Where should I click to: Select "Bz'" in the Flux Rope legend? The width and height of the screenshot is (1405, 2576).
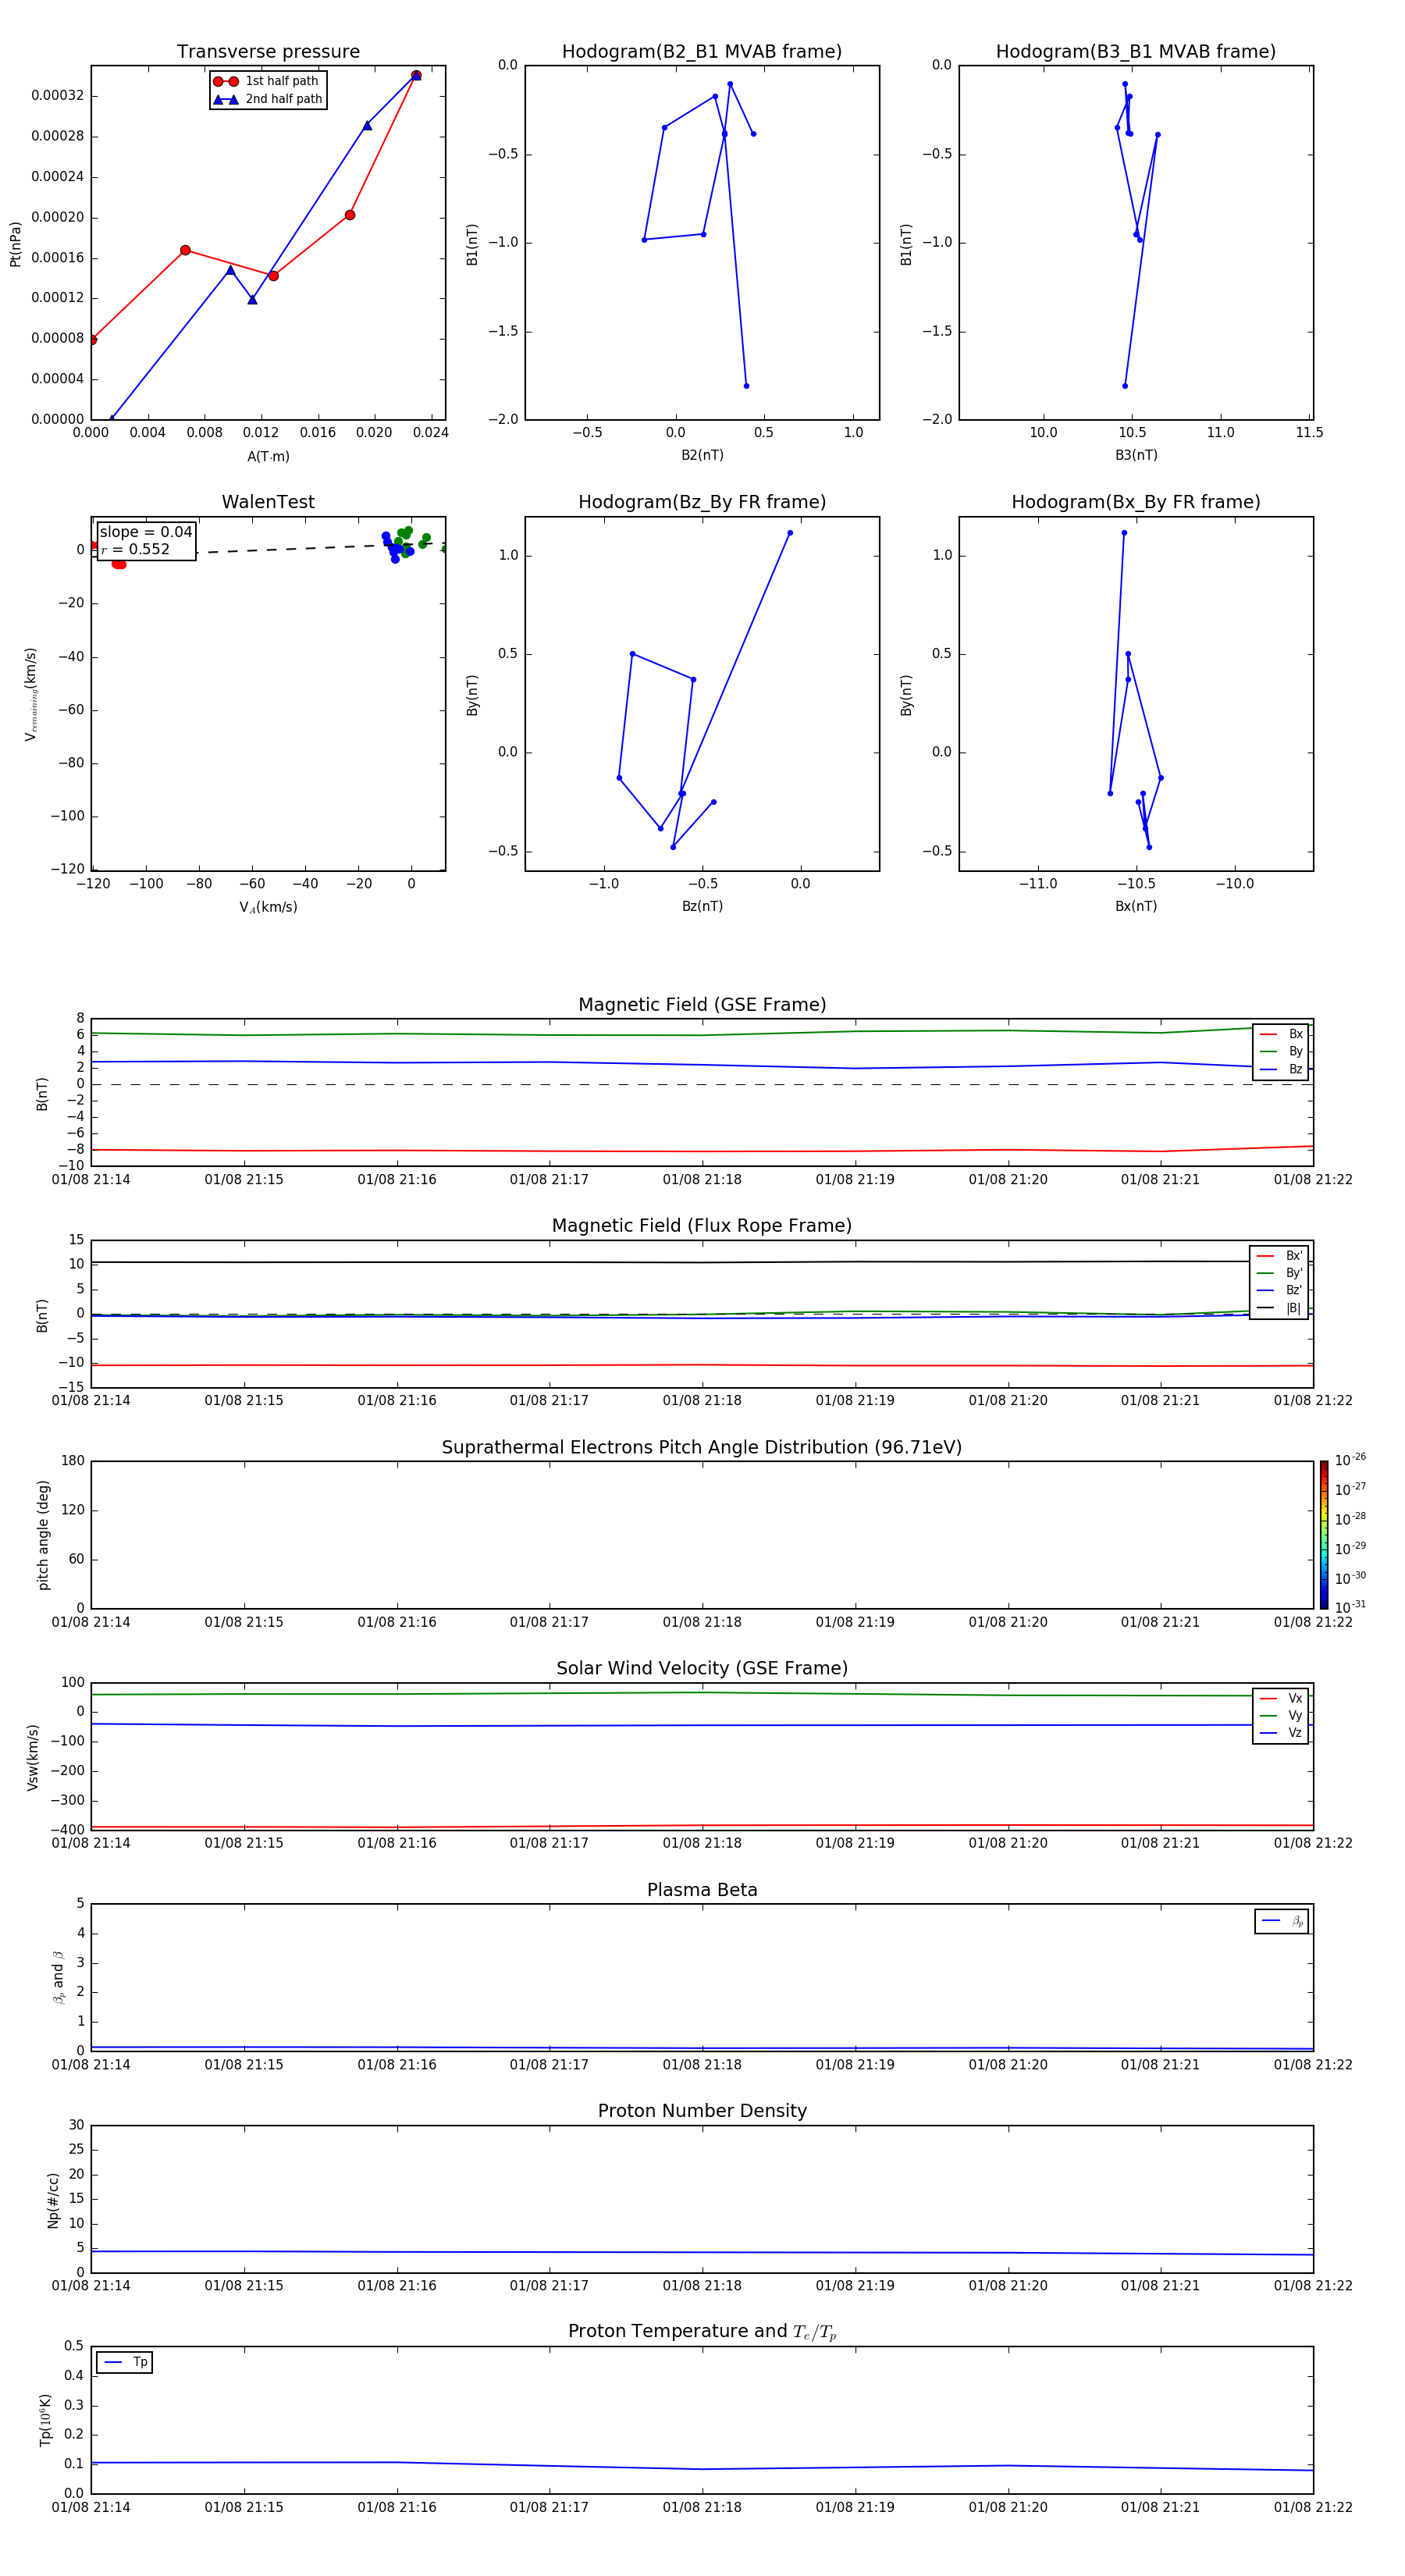(1279, 1290)
